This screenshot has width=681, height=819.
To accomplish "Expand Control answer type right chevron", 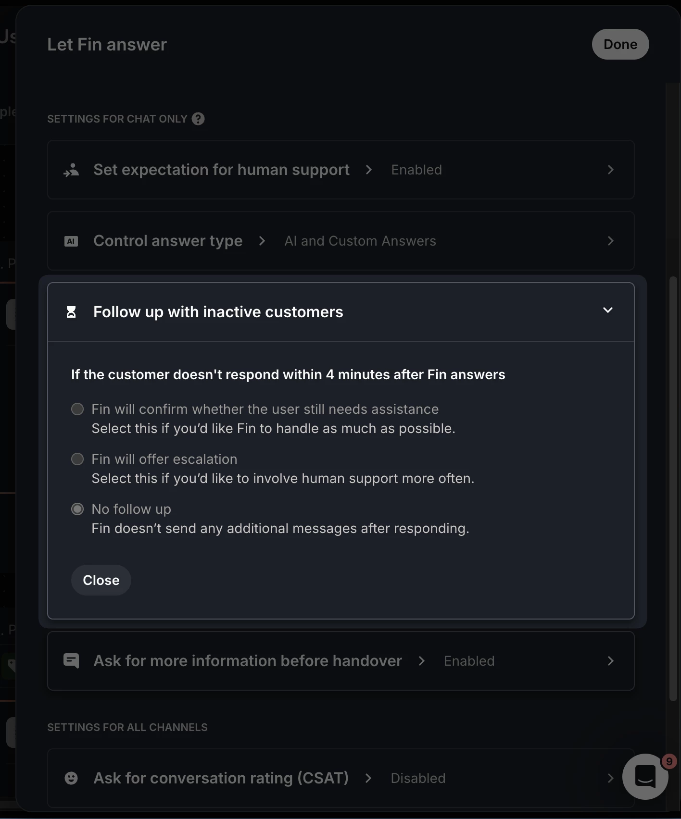I will click(x=610, y=241).
